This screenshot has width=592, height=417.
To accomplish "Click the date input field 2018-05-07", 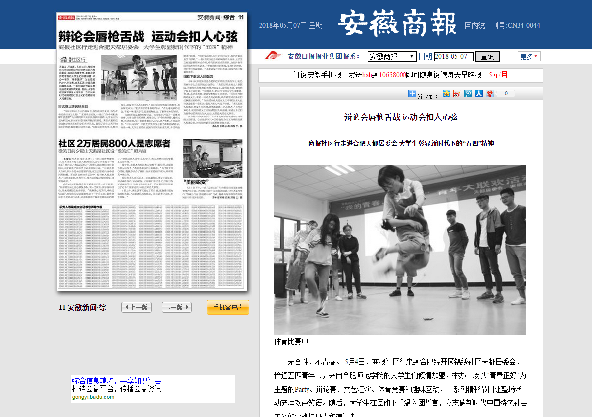I will (453, 56).
